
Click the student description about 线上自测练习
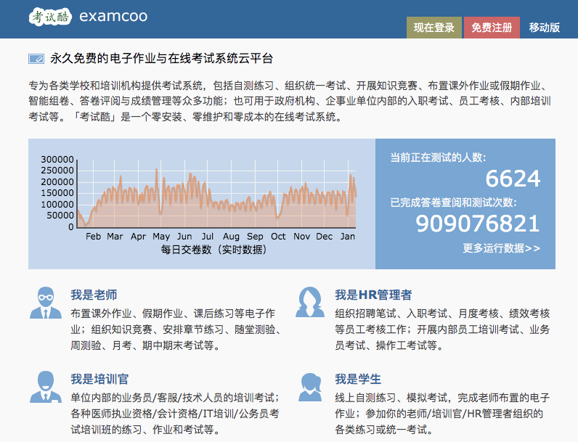pos(442,414)
